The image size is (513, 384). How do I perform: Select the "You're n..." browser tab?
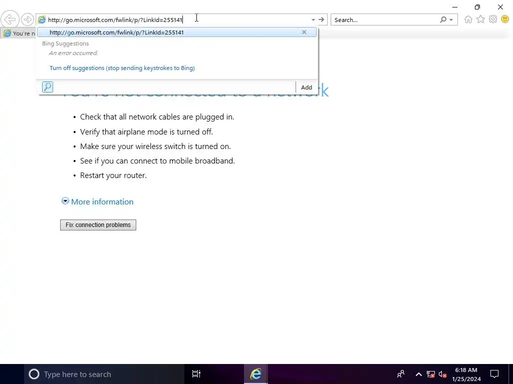tap(19, 33)
